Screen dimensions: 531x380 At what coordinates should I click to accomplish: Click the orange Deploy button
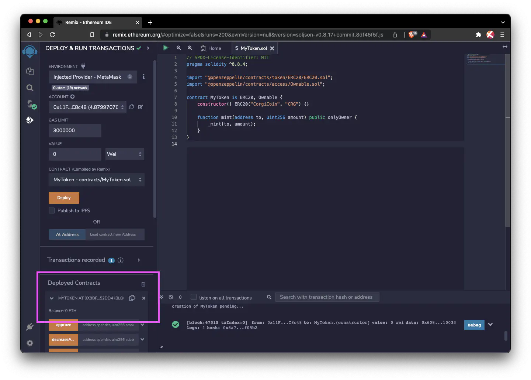point(64,198)
